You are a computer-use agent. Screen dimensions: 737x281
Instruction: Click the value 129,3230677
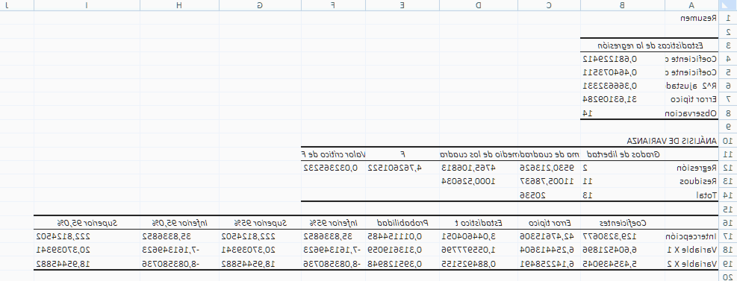click(x=610, y=236)
